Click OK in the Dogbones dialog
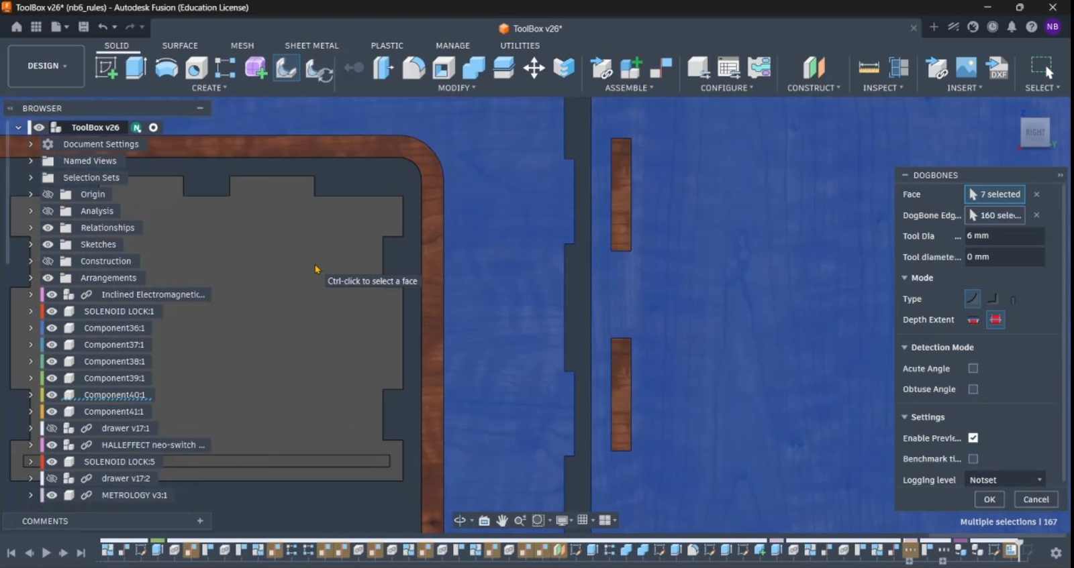This screenshot has height=568, width=1074. tap(989, 499)
